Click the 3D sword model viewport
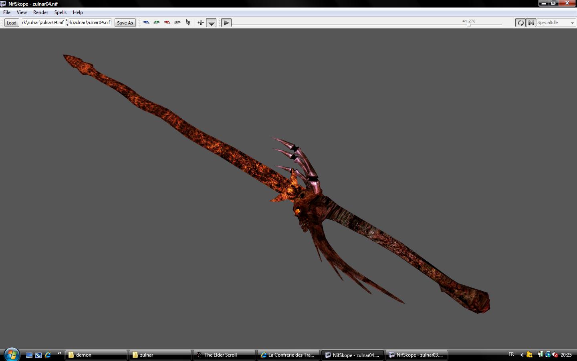This screenshot has width=577, height=361. [x=288, y=189]
